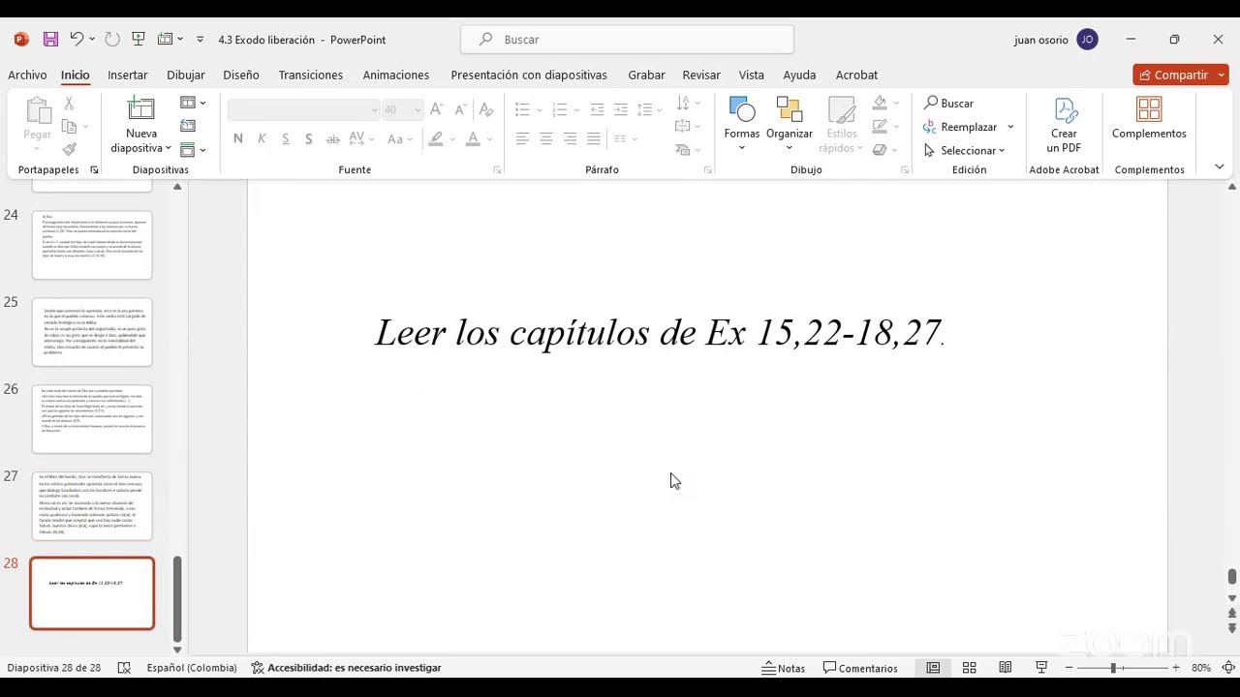This screenshot has height=697, width=1240.
Task: Decrease the font size with the A-down icon
Action: pyautogui.click(x=460, y=109)
